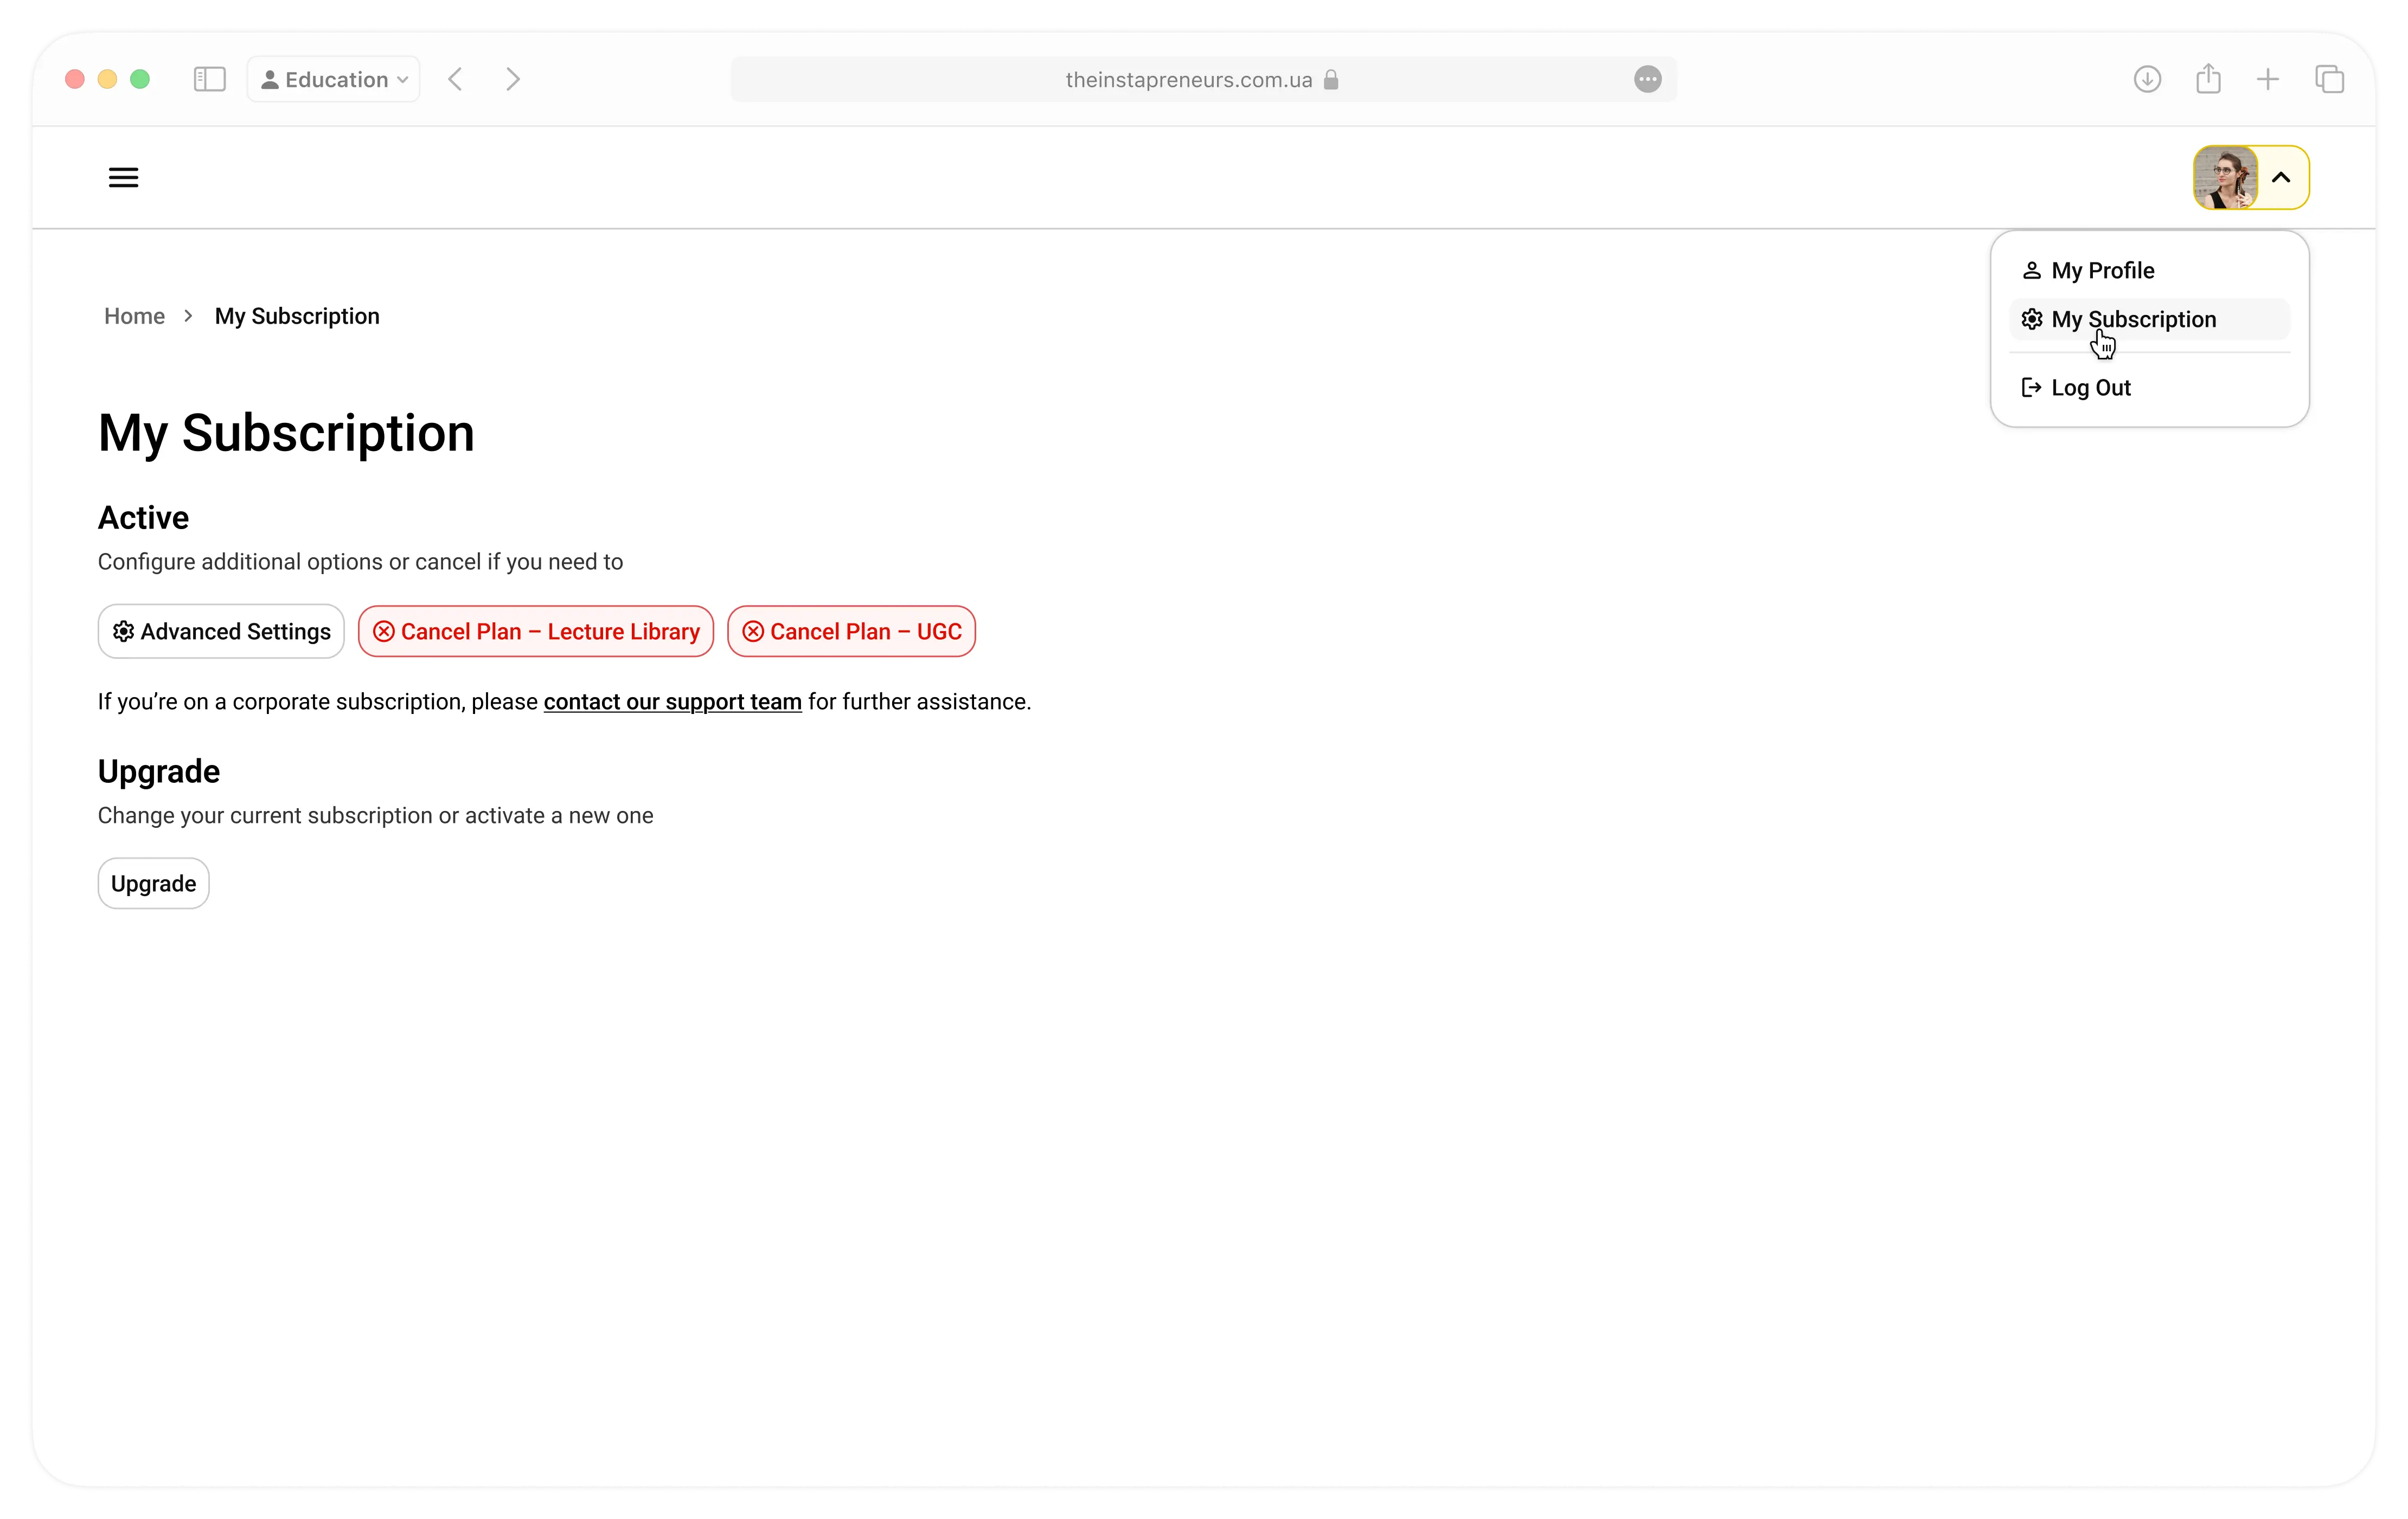Image resolution: width=2408 pixels, height=1519 pixels.
Task: Open a new tab with the plus icon
Action: point(2267,79)
